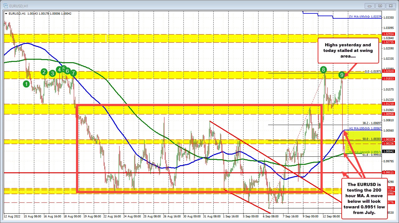Click the current price 1.00042 tag
Screen dimensions: 399x223
click(388, 151)
